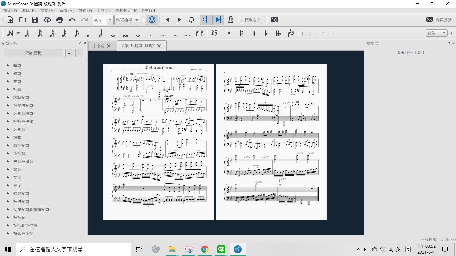Undo the last action

[x=72, y=20]
